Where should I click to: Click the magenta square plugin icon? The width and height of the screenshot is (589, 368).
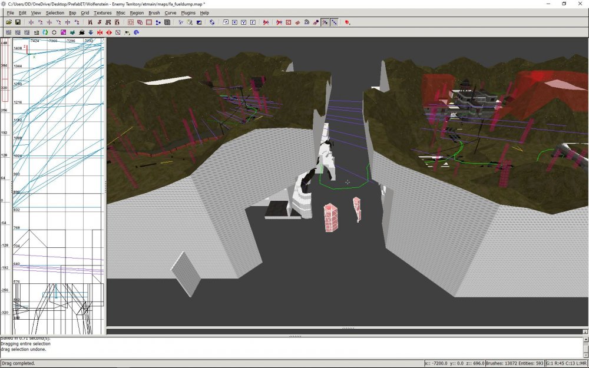click(x=63, y=32)
